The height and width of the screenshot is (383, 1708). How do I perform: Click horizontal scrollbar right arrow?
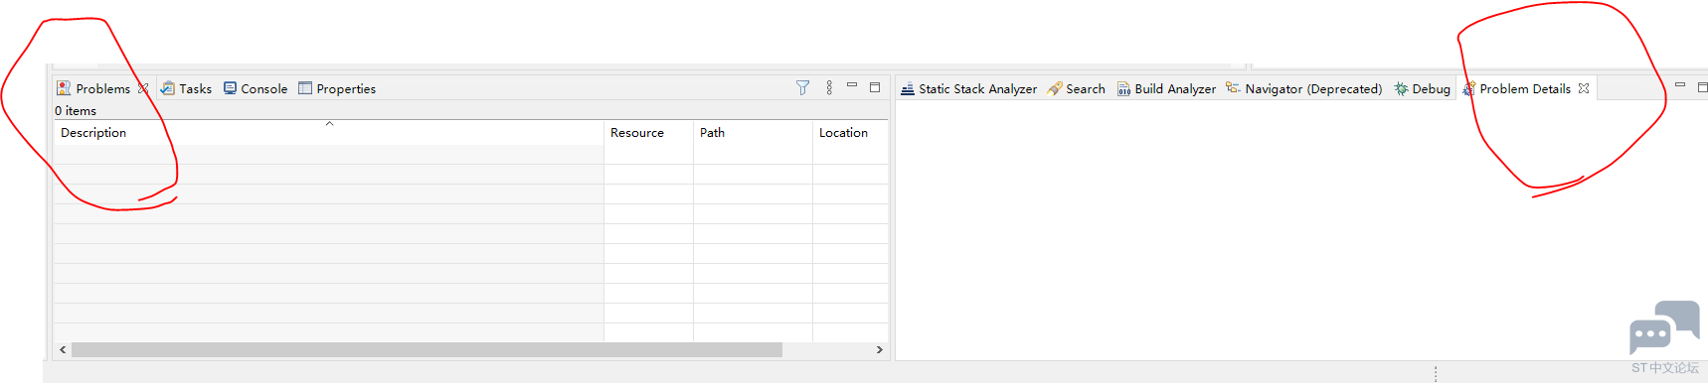(x=879, y=349)
